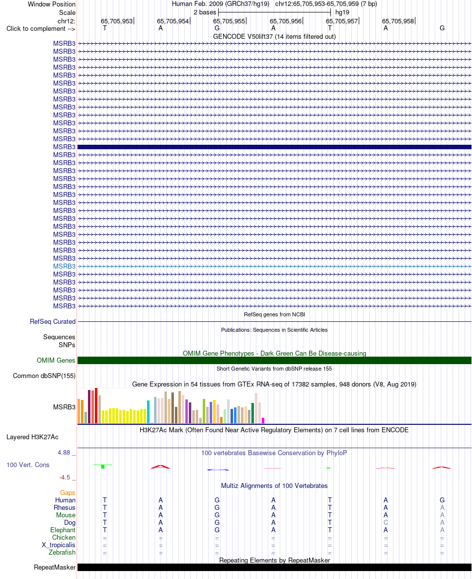Click the light-blue MSRB3 intron arrow line
This screenshot has height=579, width=472.
274,266
